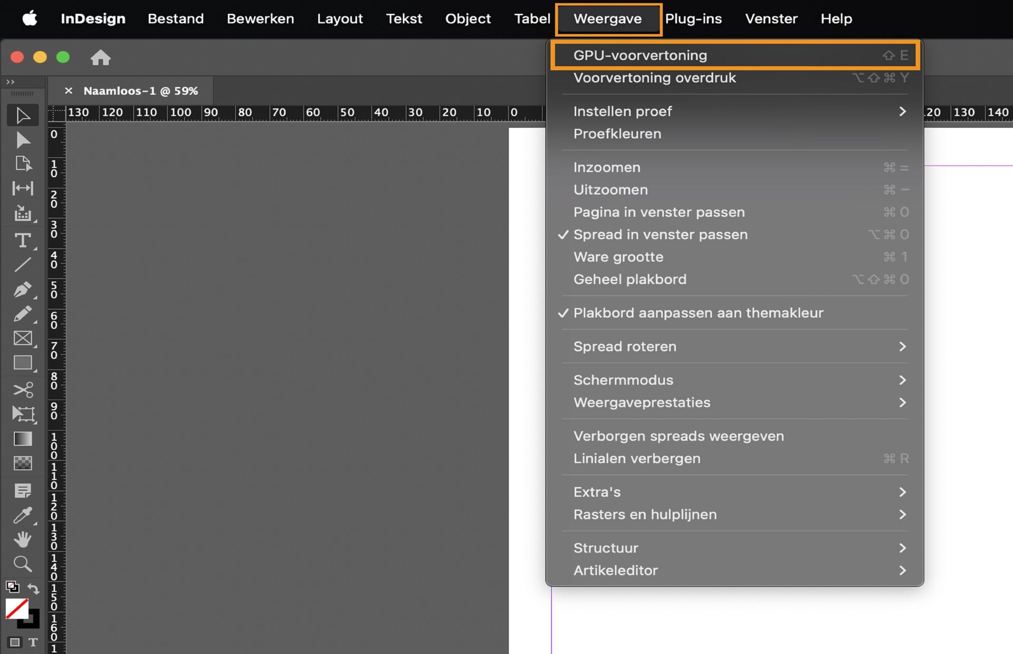Select the Hand tool
Viewport: 1013px width, 654px height.
[22, 539]
